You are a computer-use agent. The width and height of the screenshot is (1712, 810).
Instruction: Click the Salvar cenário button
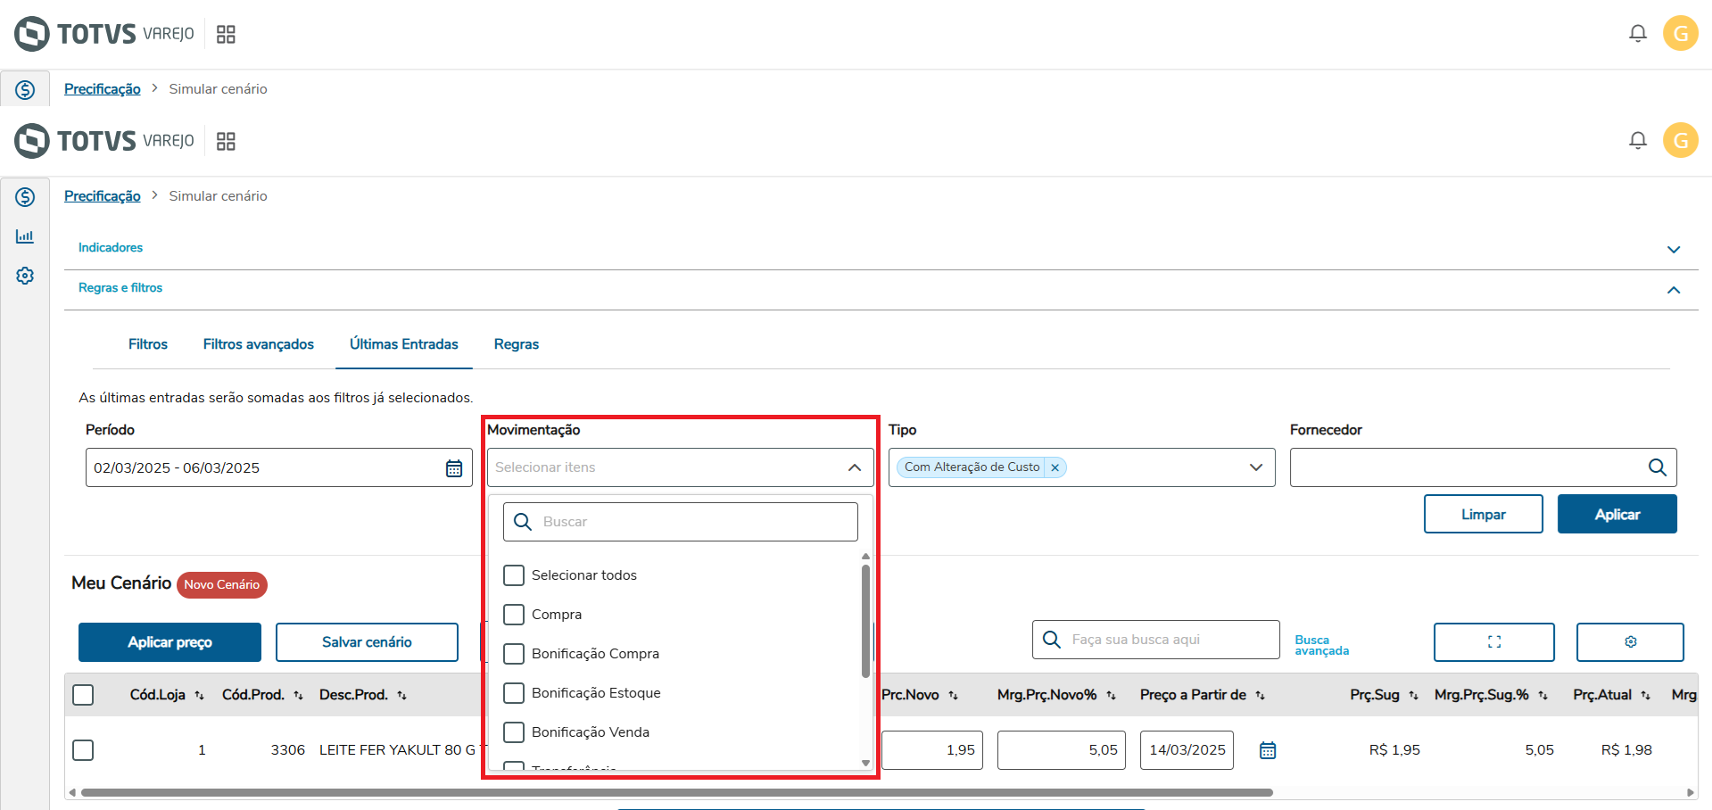click(367, 642)
